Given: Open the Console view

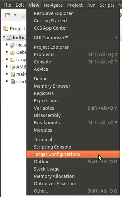Looking at the screenshot, I should pos(73,62).
